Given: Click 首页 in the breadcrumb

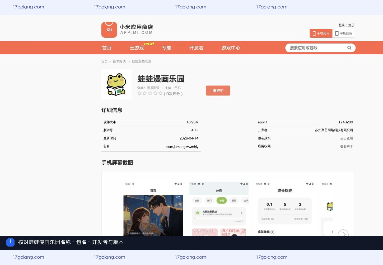Looking at the screenshot, I should pos(104,61).
